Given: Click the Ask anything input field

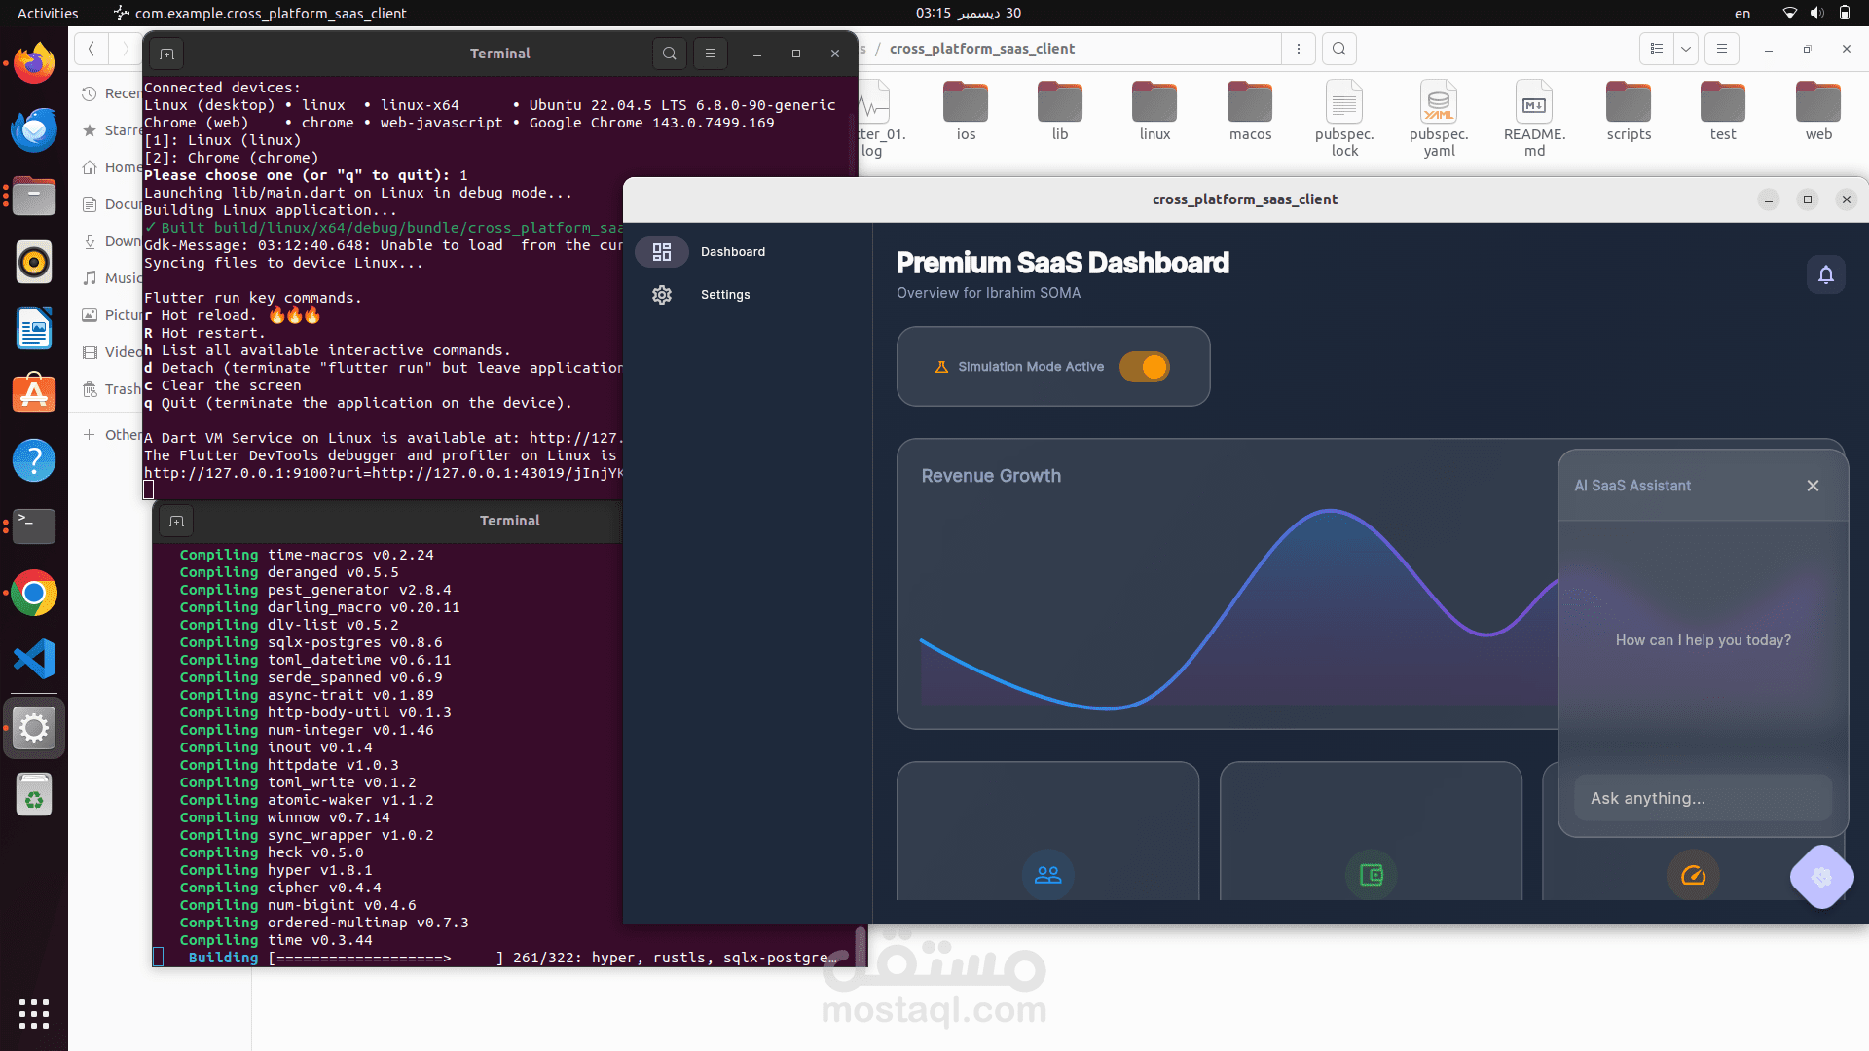Looking at the screenshot, I should click(x=1702, y=798).
